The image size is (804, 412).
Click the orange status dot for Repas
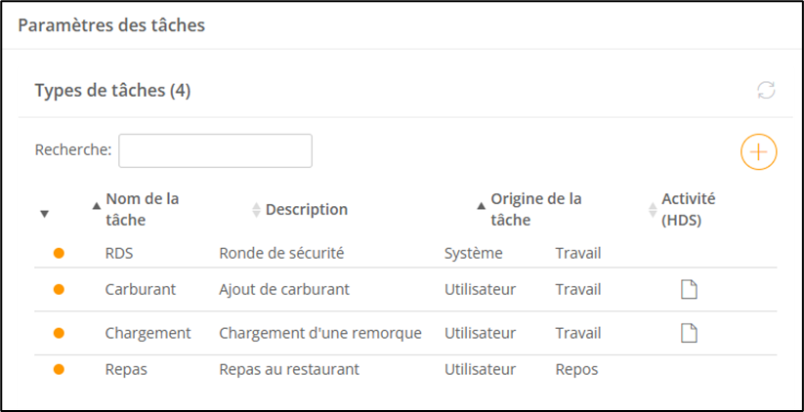[x=59, y=369]
